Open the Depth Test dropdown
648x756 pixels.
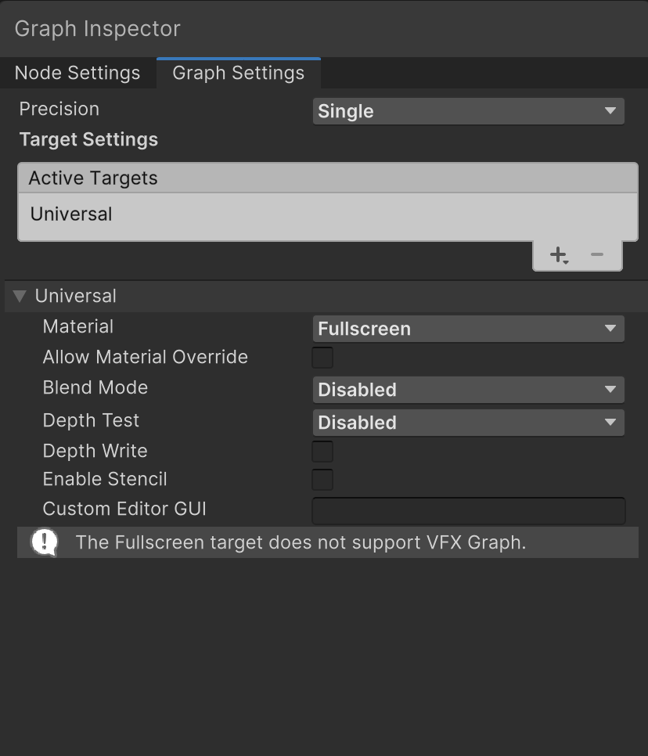pyautogui.click(x=468, y=423)
